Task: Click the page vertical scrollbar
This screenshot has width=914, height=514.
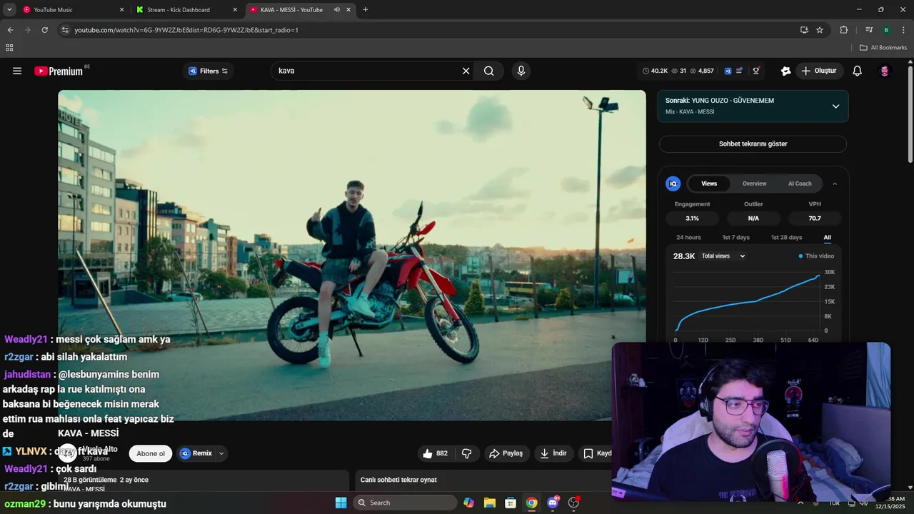Action: (910, 114)
